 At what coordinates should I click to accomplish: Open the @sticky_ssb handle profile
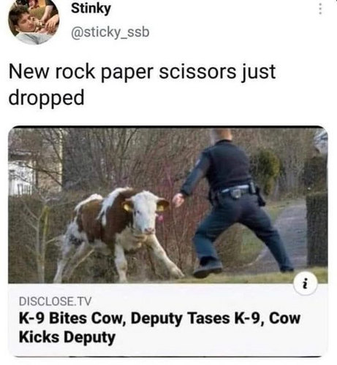tap(110, 32)
